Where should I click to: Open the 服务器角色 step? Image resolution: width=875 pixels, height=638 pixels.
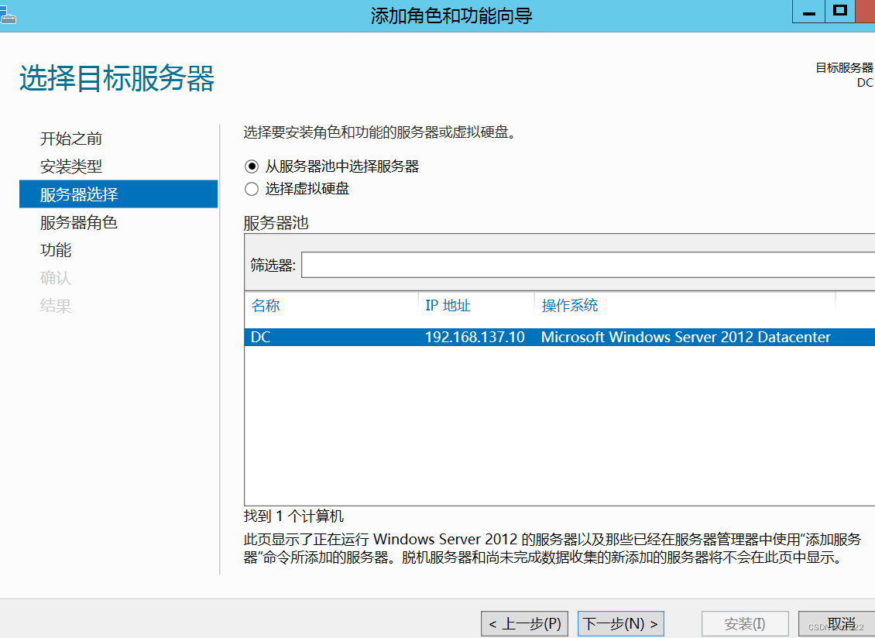tap(79, 222)
